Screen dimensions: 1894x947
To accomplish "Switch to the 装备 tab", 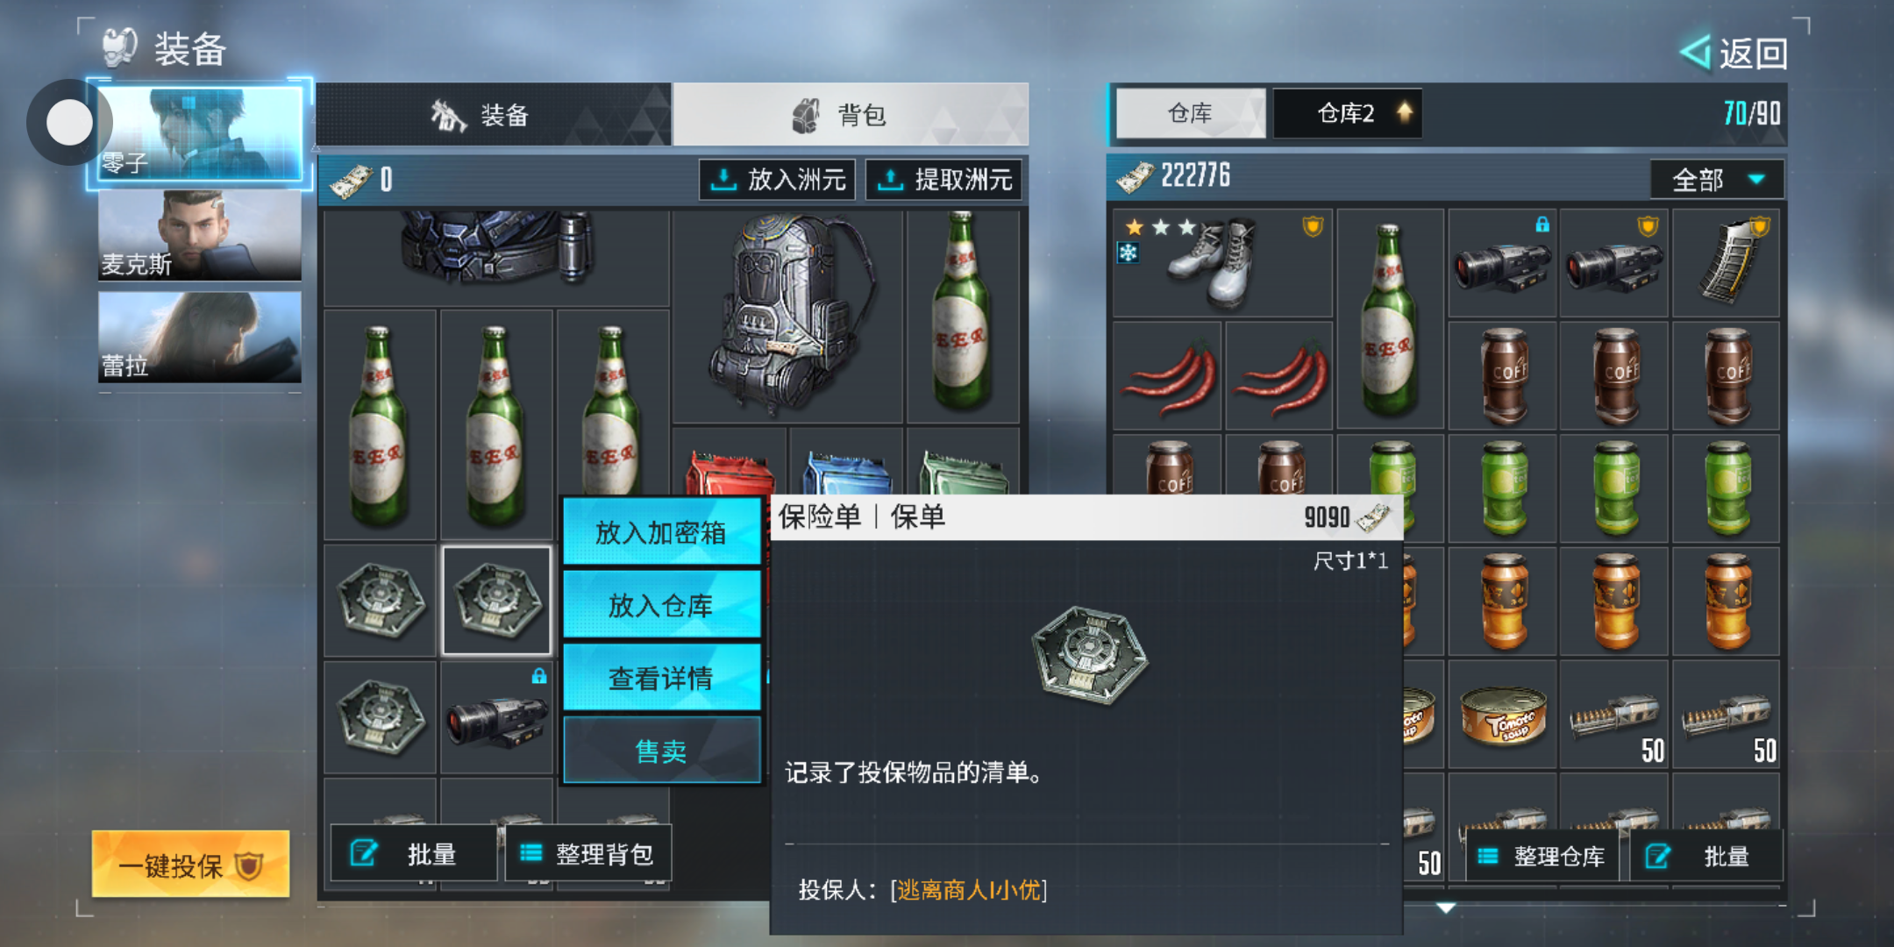I will [x=494, y=115].
